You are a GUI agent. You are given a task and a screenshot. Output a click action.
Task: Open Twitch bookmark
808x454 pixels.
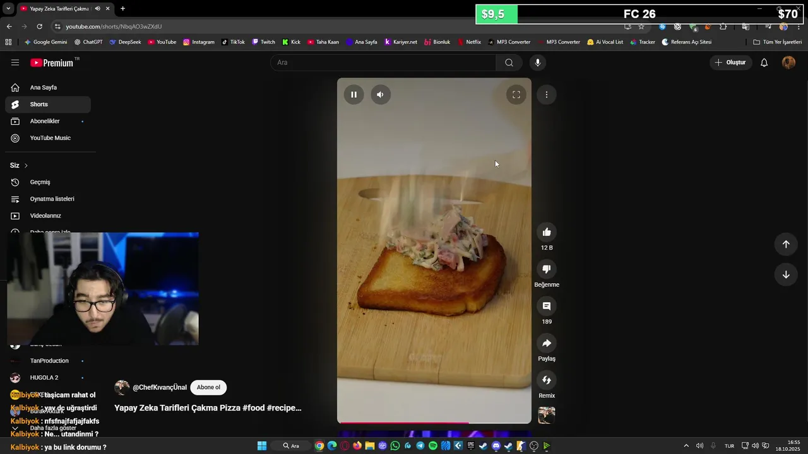click(263, 42)
